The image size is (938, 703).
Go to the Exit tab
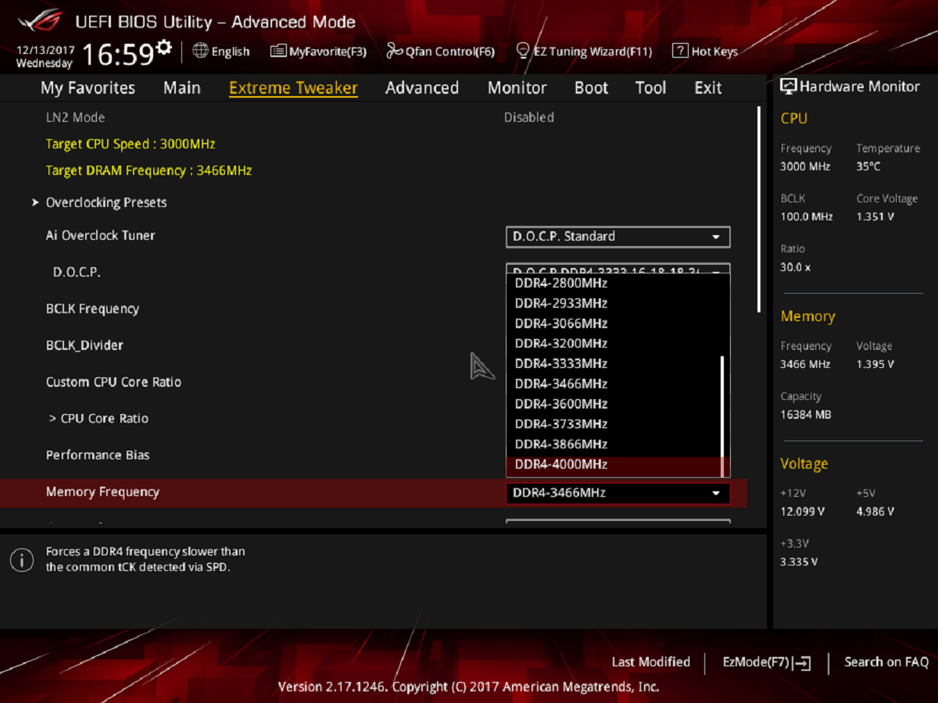(x=708, y=87)
